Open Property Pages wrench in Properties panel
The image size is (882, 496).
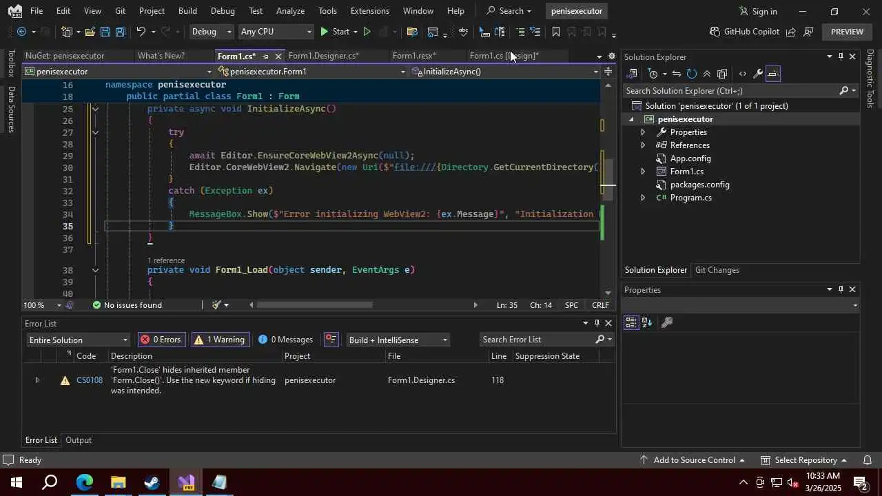[x=667, y=322]
